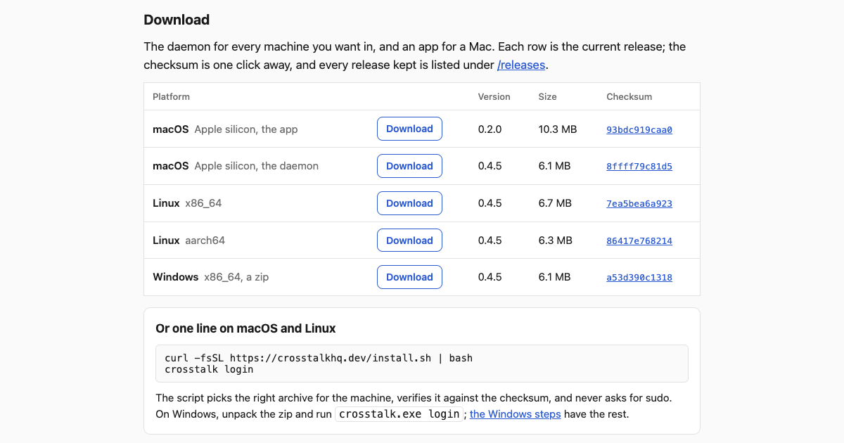Click the Download section heading

point(177,20)
